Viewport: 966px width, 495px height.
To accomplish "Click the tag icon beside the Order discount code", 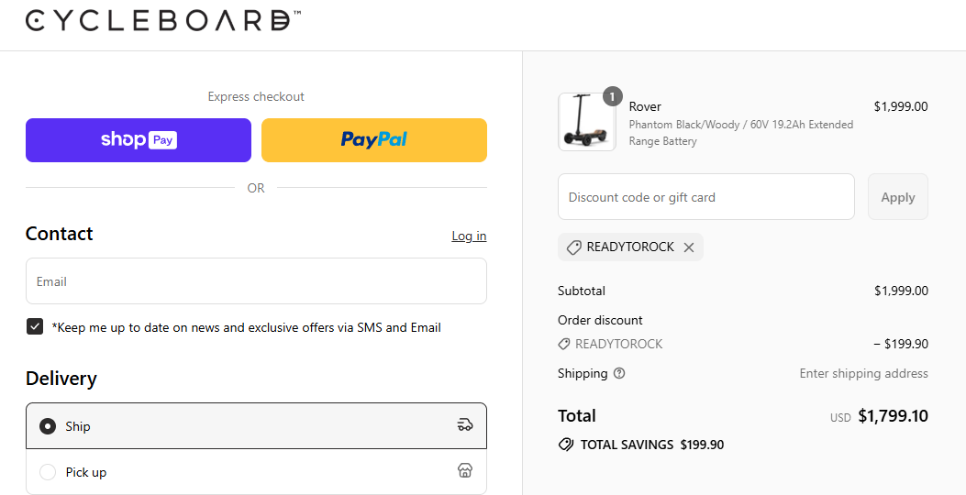I will 563,344.
